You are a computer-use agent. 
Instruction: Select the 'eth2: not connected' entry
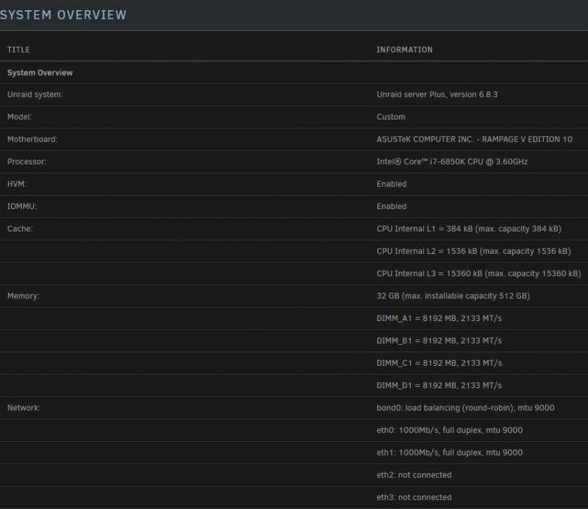[414, 475]
